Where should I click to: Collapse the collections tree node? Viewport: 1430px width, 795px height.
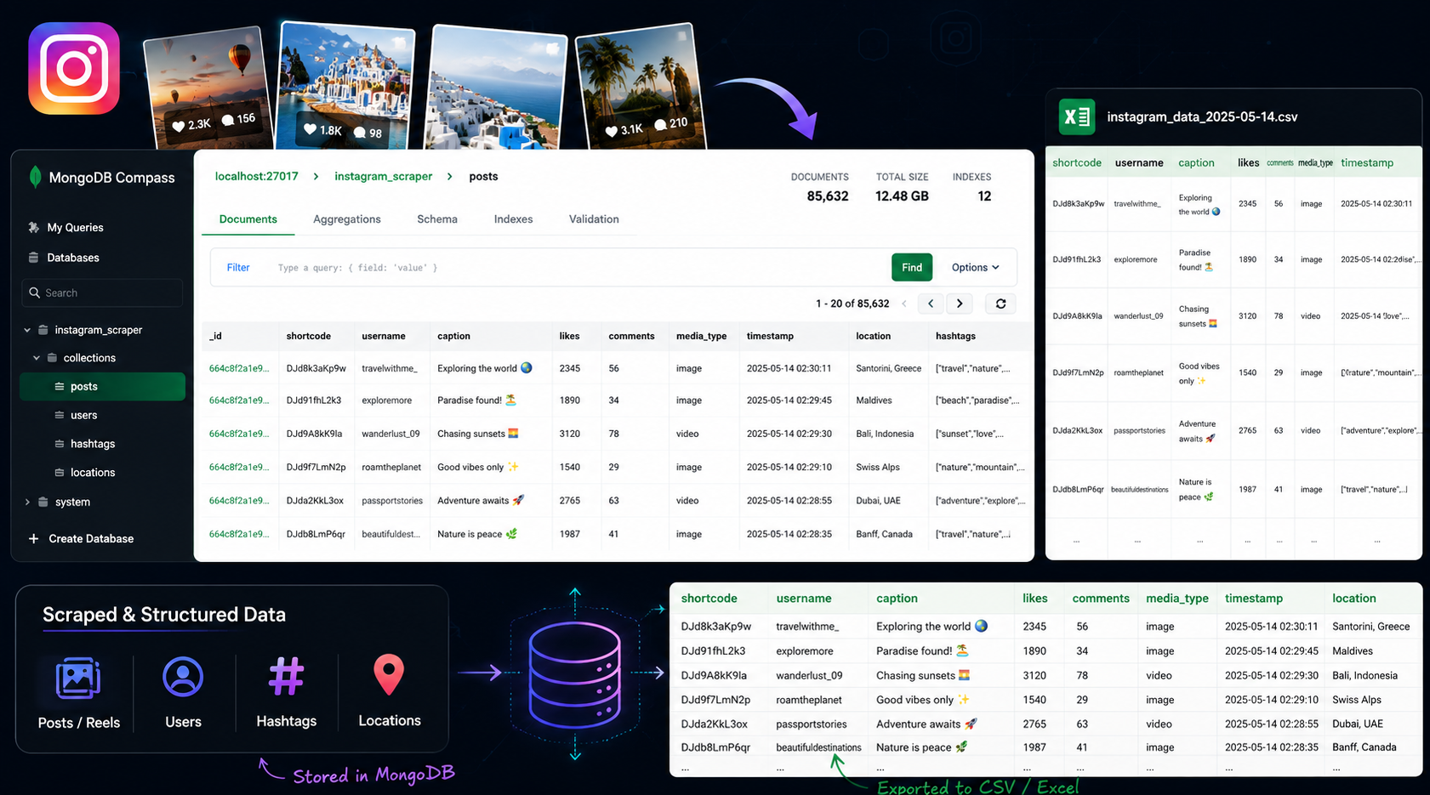pyautogui.click(x=36, y=358)
